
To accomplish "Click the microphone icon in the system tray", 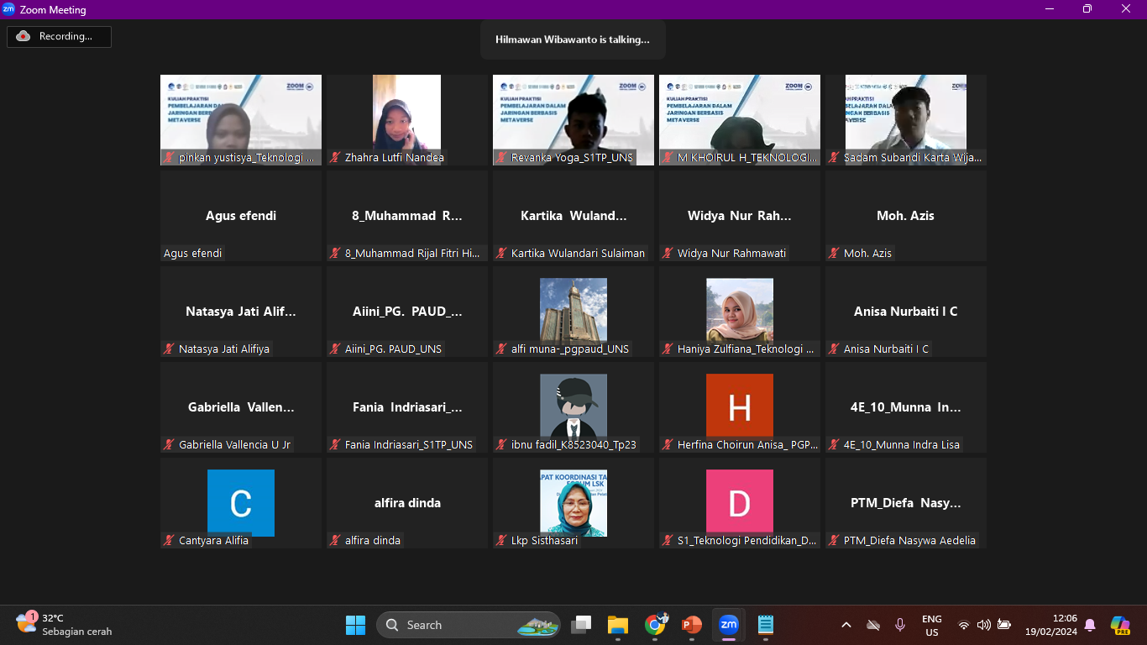I will click(900, 625).
